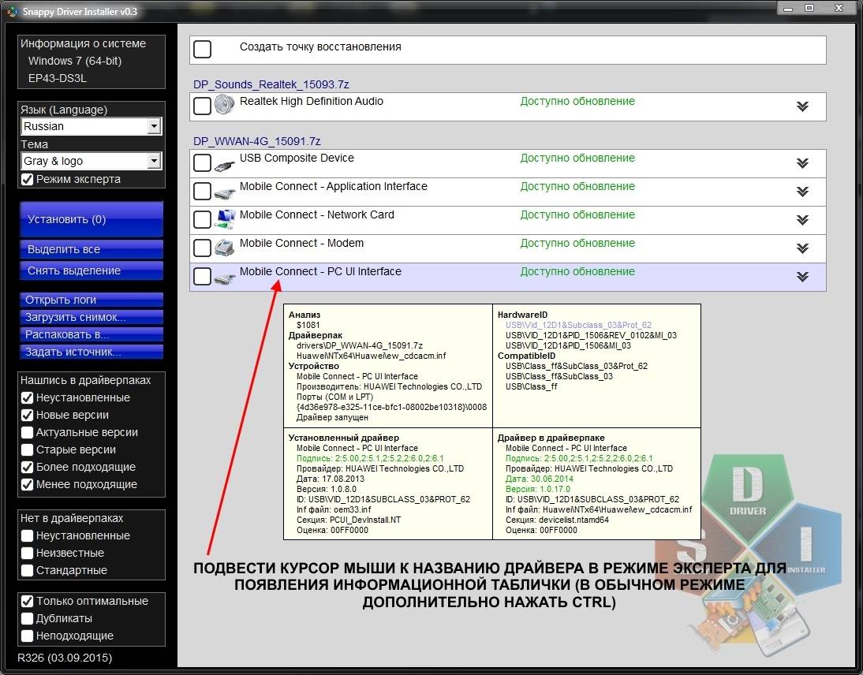Viewport: 863px width, 675px height.
Task: Expand Mobile Connect - PC UI Interface row
Action: (802, 277)
